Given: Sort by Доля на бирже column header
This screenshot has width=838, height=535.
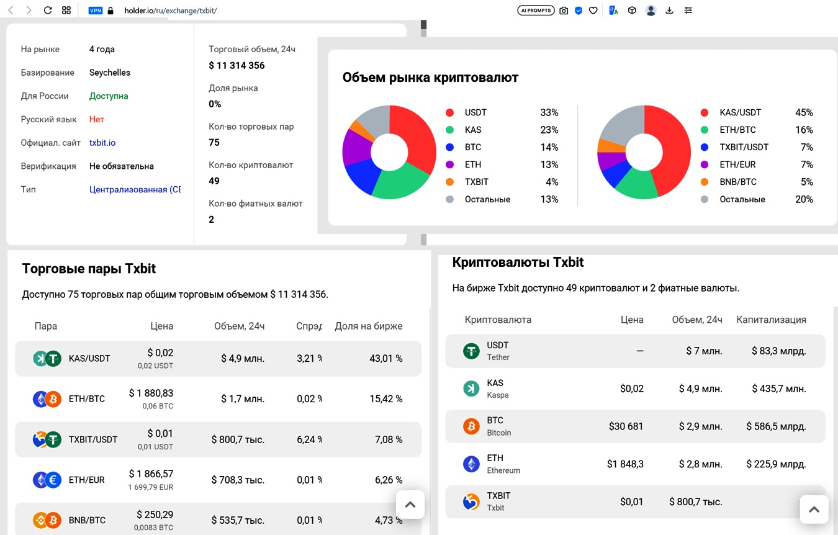Looking at the screenshot, I should coord(369,326).
